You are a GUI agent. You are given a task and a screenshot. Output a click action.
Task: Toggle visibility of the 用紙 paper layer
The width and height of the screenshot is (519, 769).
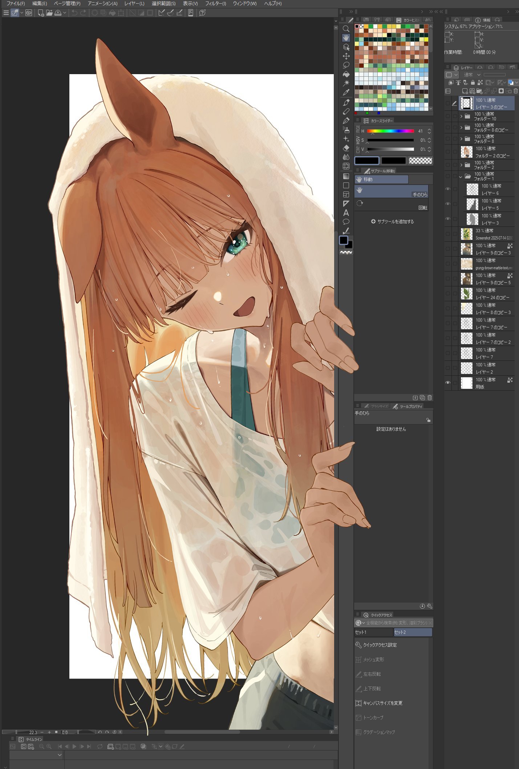(x=447, y=383)
